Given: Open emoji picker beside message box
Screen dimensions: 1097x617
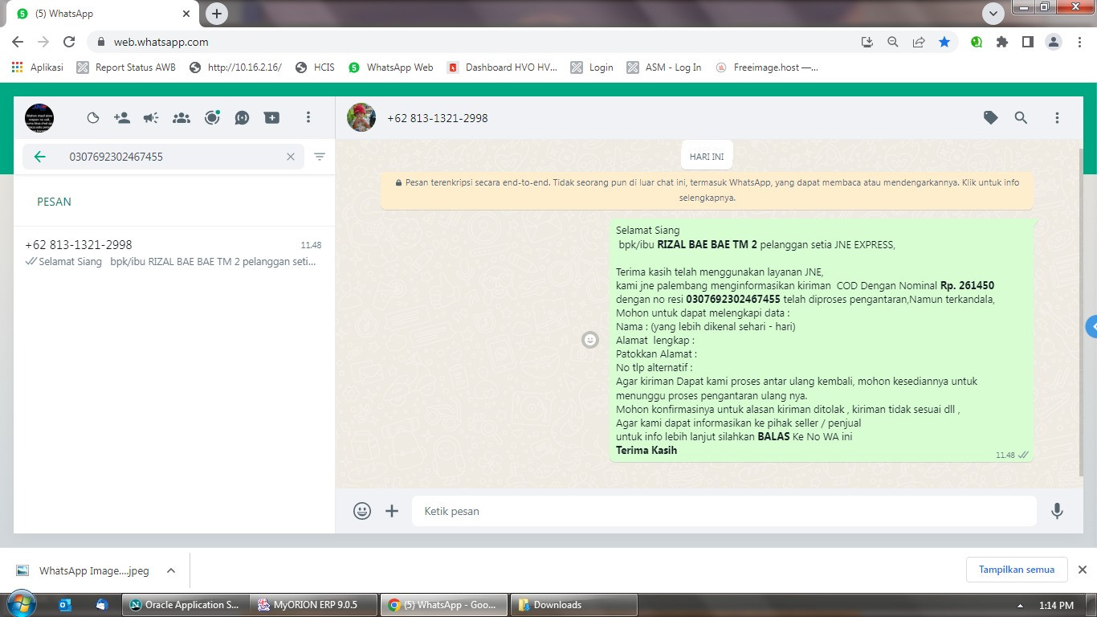Looking at the screenshot, I should click(x=362, y=511).
